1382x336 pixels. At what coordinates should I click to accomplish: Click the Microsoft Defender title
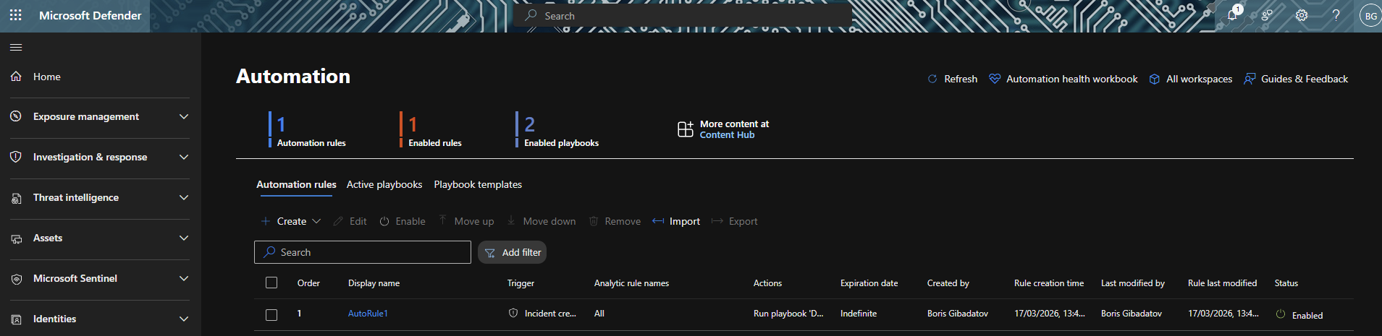pyautogui.click(x=90, y=15)
